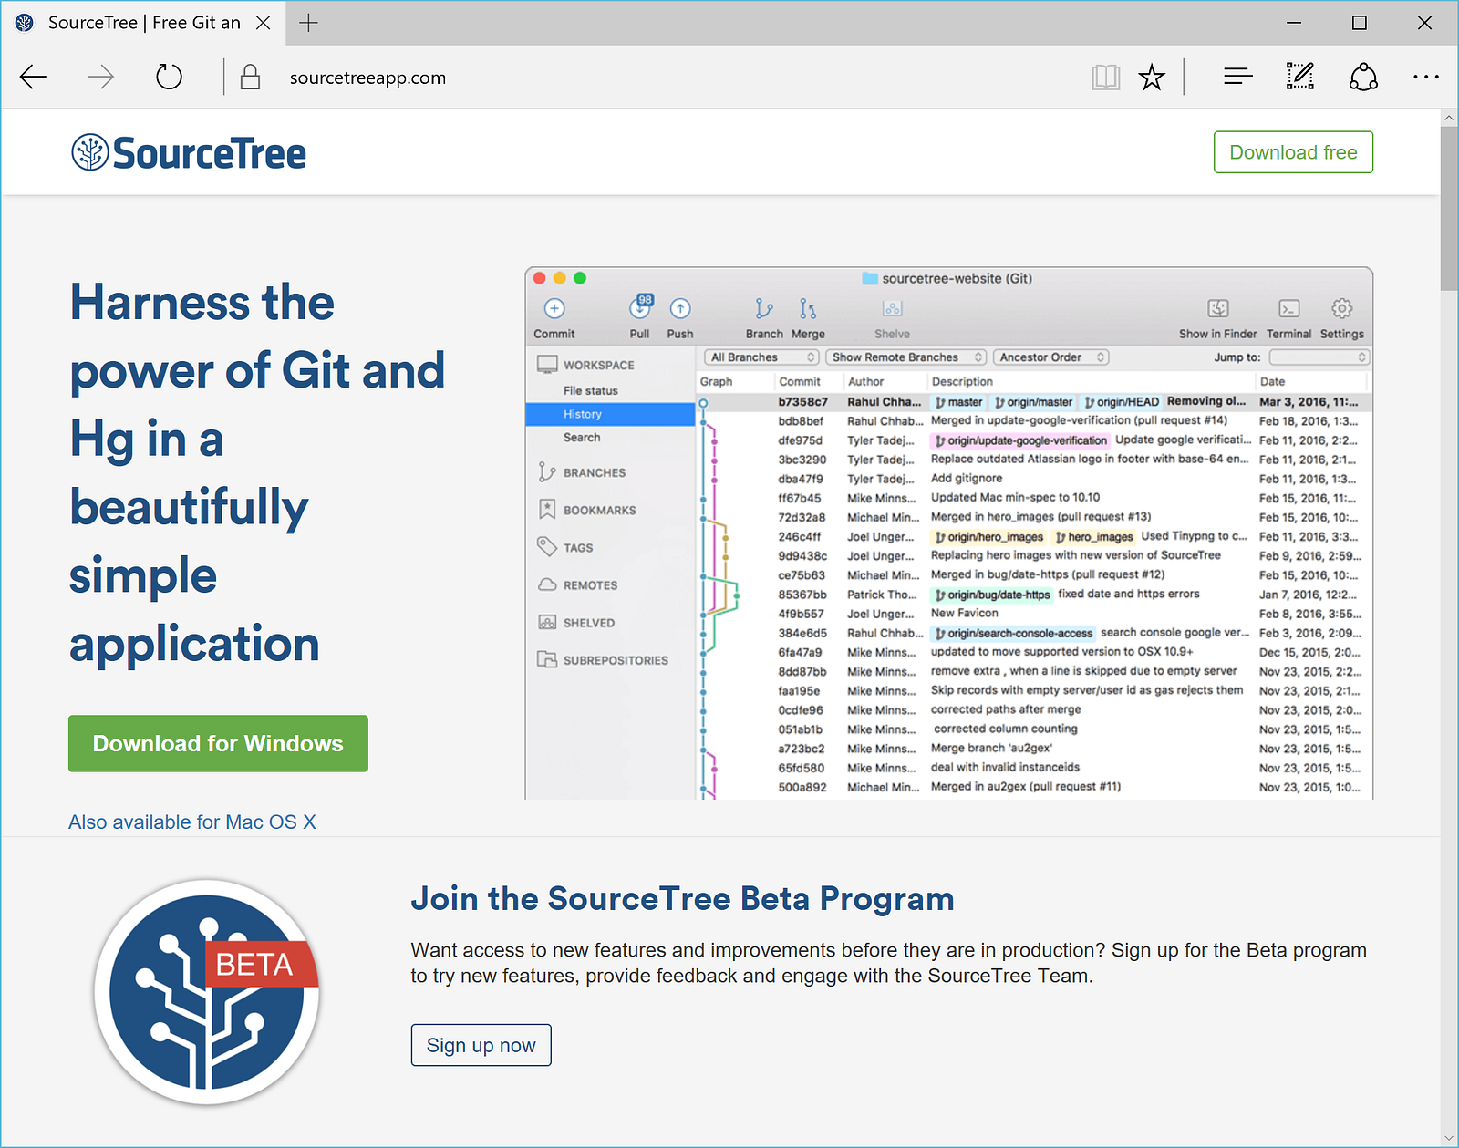
Task: Expand TAGS section
Action: pos(578,547)
